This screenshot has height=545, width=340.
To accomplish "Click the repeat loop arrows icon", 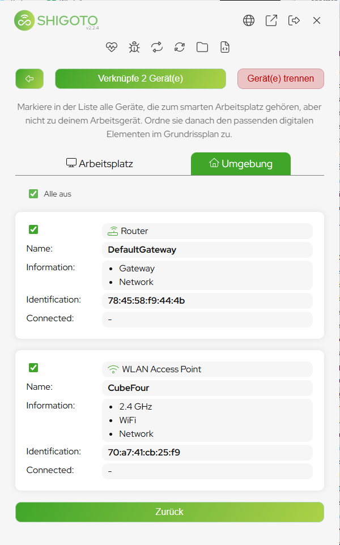I will (157, 47).
